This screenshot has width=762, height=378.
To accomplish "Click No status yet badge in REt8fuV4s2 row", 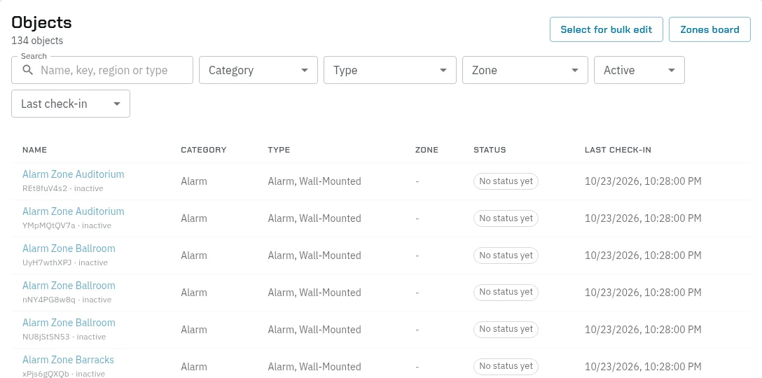I will point(506,181).
